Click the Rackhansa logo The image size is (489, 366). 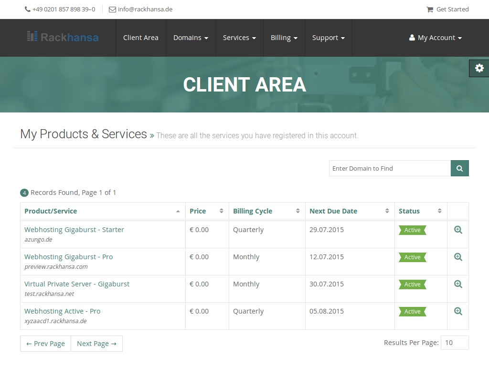click(63, 37)
